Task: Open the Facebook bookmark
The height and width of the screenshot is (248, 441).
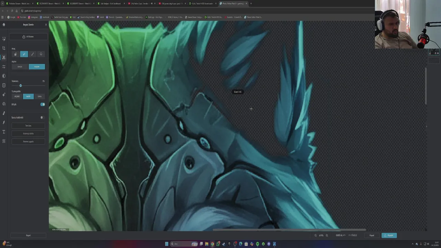Action: pos(44,17)
